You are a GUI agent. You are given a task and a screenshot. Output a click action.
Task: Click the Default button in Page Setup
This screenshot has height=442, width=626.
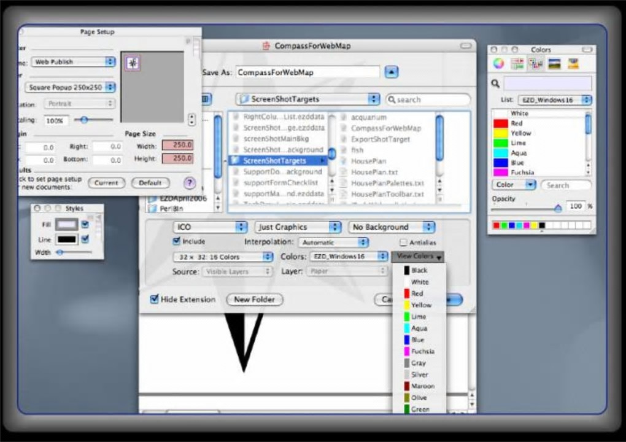click(150, 183)
